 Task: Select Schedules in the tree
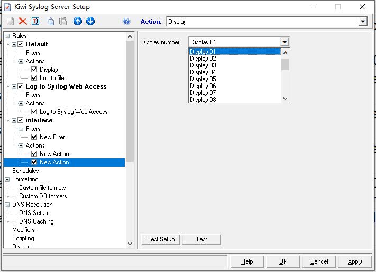pos(25,171)
